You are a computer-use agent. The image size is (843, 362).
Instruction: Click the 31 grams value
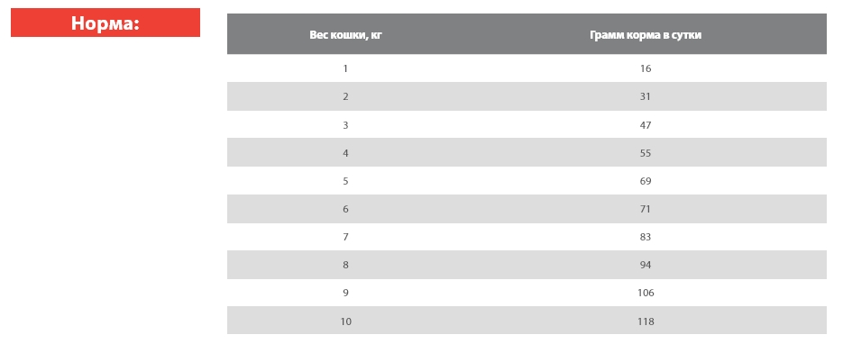(x=645, y=96)
